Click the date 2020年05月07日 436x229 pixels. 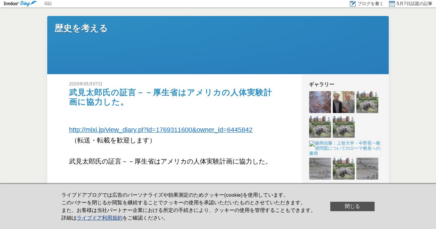pos(86,84)
